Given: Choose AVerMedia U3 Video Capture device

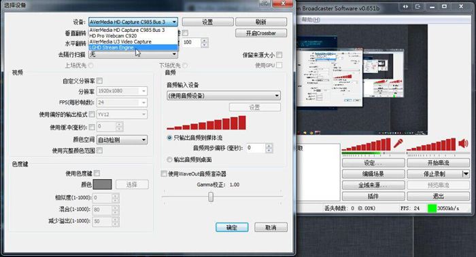Looking at the screenshot, I should [x=133, y=41].
